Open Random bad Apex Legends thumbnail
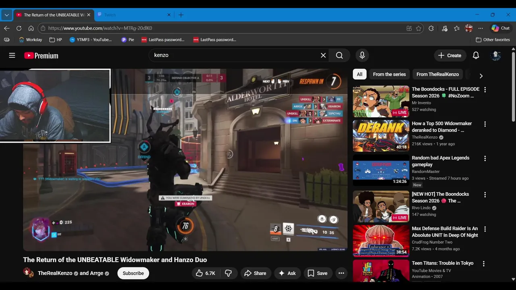The image size is (516, 290). click(x=381, y=170)
